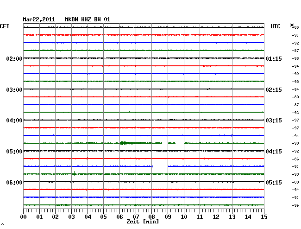Select minute 14 on the time axis

coord(248,217)
